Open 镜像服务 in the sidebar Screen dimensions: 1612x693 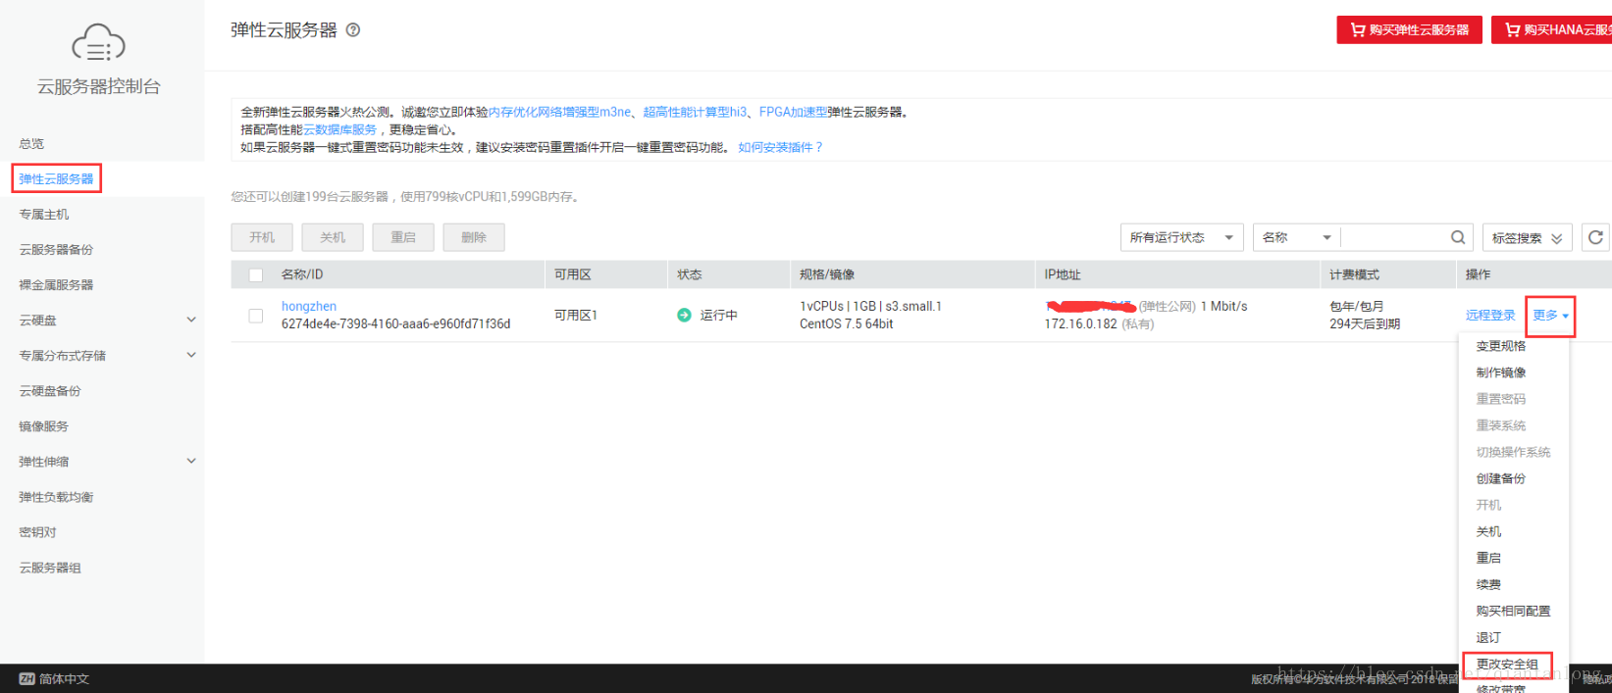pos(44,425)
